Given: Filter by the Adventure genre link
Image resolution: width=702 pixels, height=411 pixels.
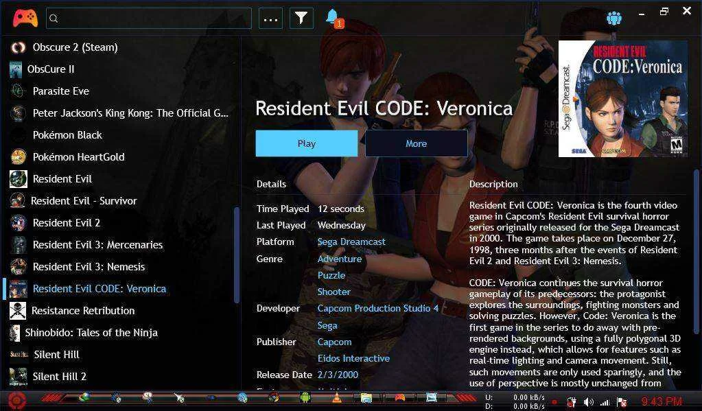Looking at the screenshot, I should [x=340, y=259].
